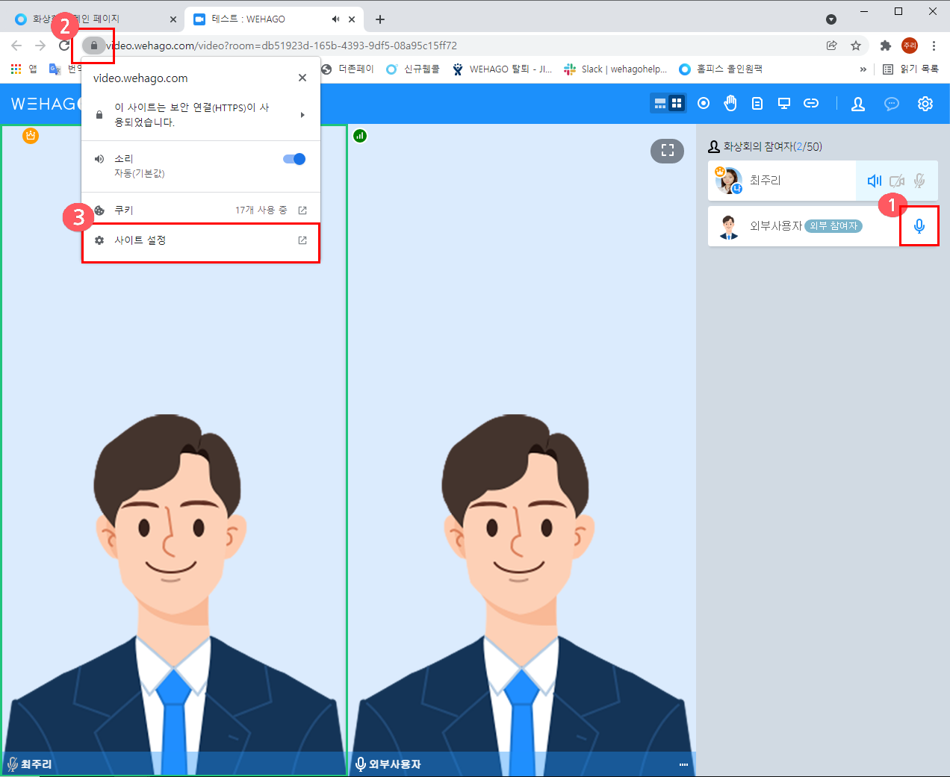
Task: Open the chat speech bubble icon
Action: (x=892, y=104)
